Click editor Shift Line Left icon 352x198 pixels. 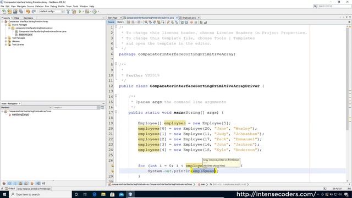coord(182,22)
